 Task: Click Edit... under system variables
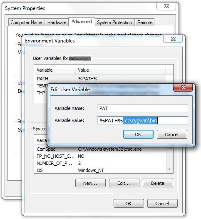(124, 183)
